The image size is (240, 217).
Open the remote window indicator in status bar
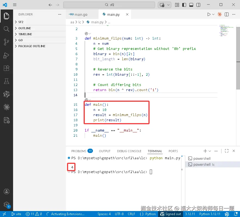[4, 214]
